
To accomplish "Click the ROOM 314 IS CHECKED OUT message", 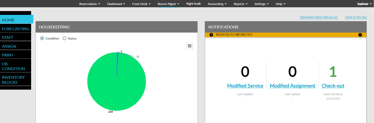I will coord(234,35).
